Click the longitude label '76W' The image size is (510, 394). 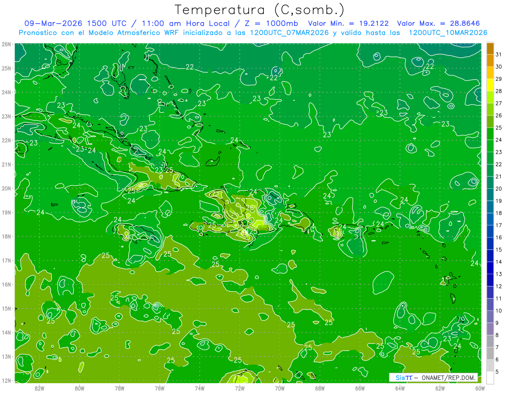159,388
